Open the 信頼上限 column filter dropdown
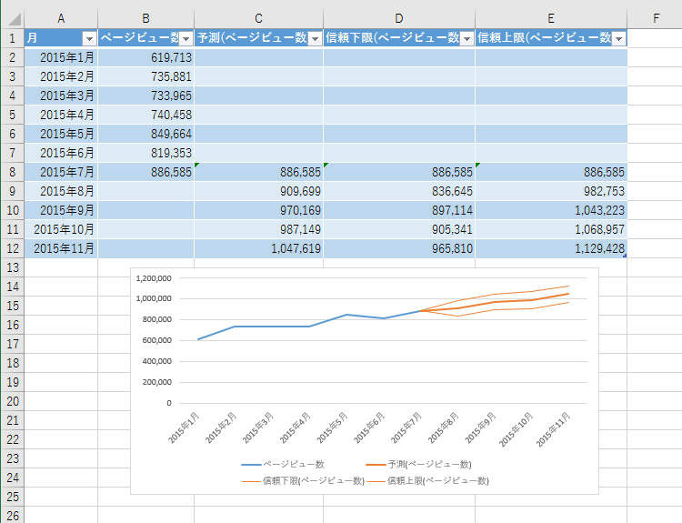 click(x=617, y=38)
